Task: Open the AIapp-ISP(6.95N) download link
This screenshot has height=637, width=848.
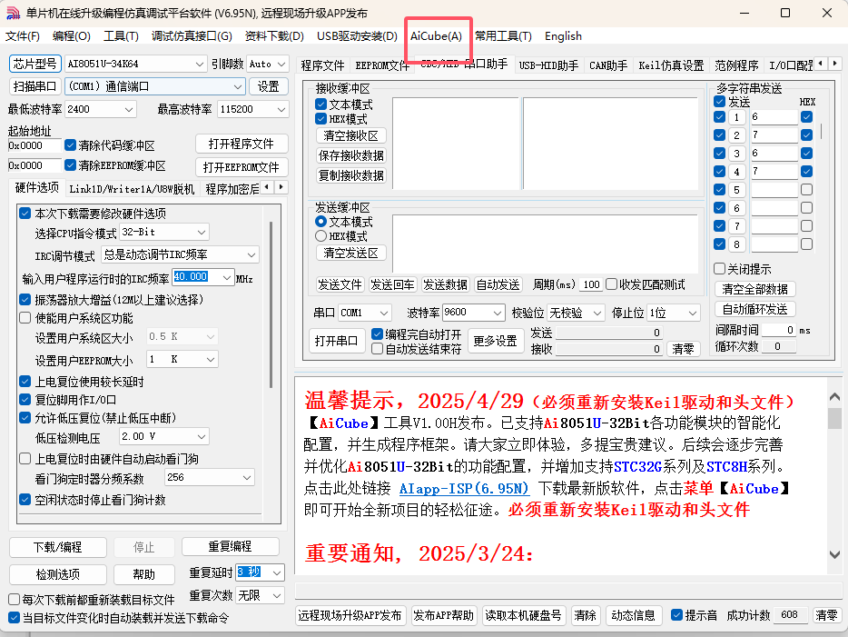Action: point(462,489)
